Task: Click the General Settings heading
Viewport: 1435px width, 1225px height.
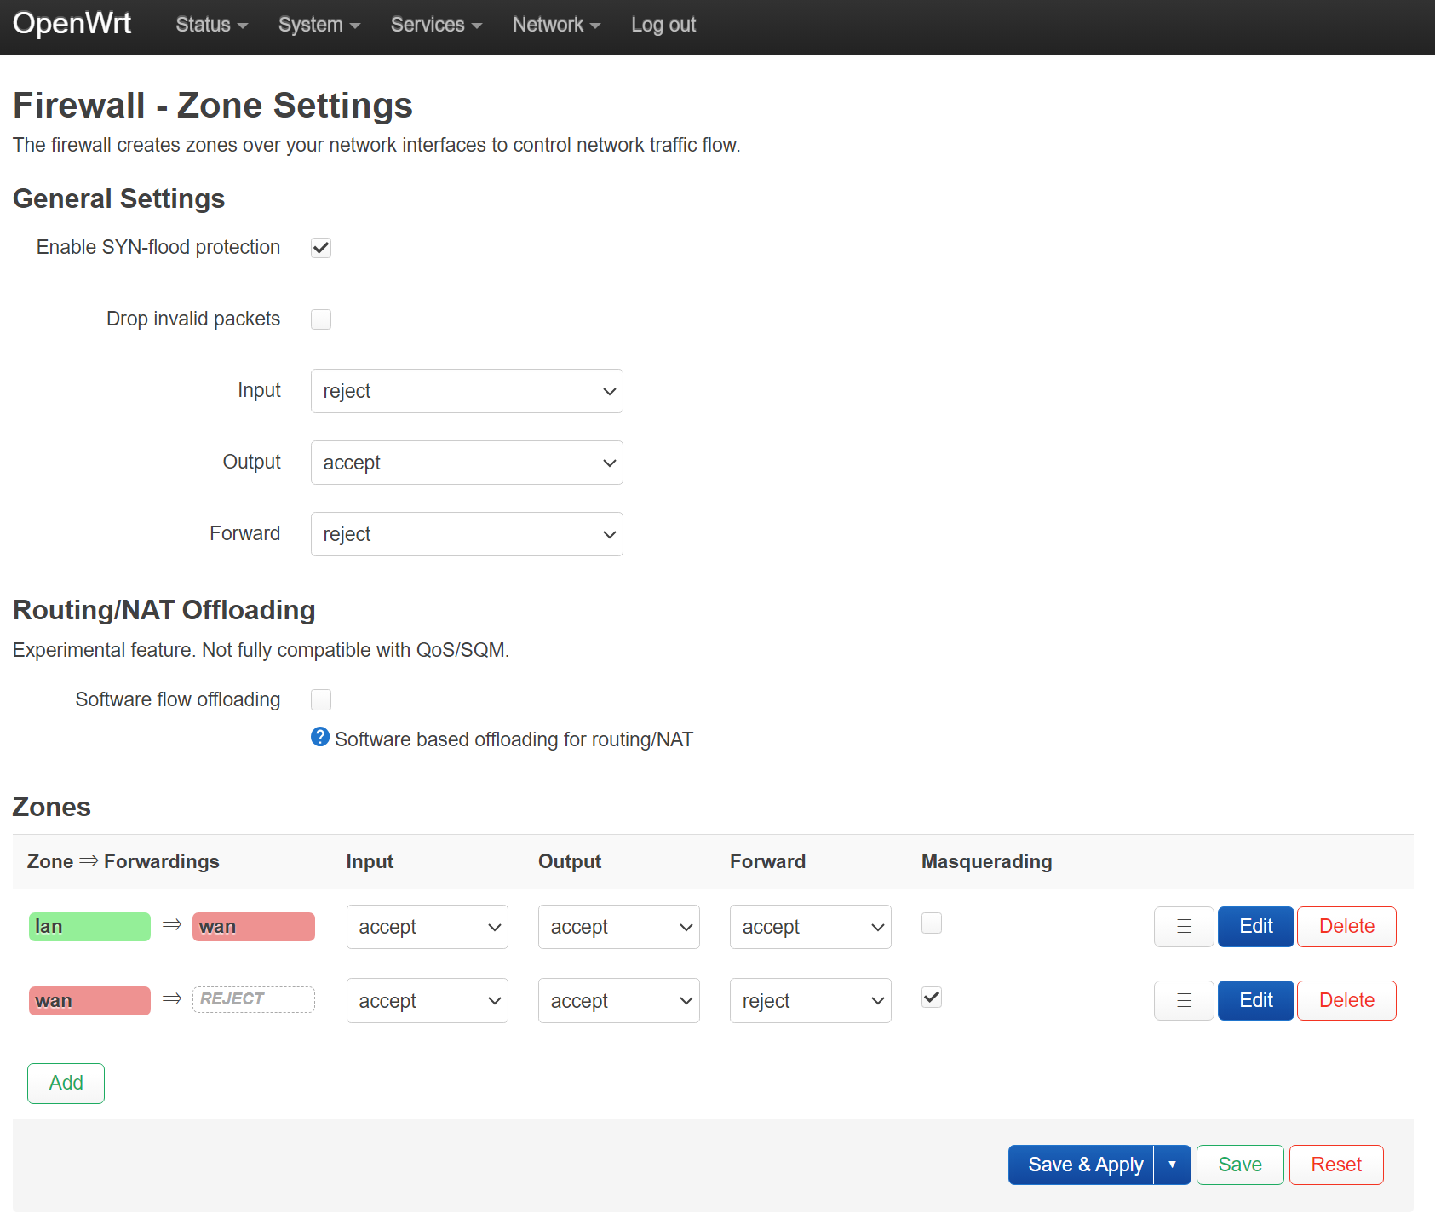Action: tap(119, 198)
